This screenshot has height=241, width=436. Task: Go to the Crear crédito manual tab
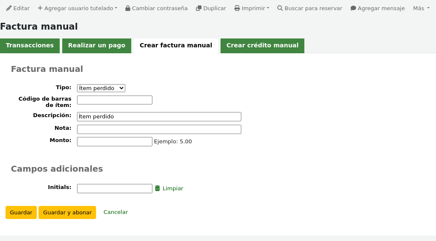coord(262,46)
